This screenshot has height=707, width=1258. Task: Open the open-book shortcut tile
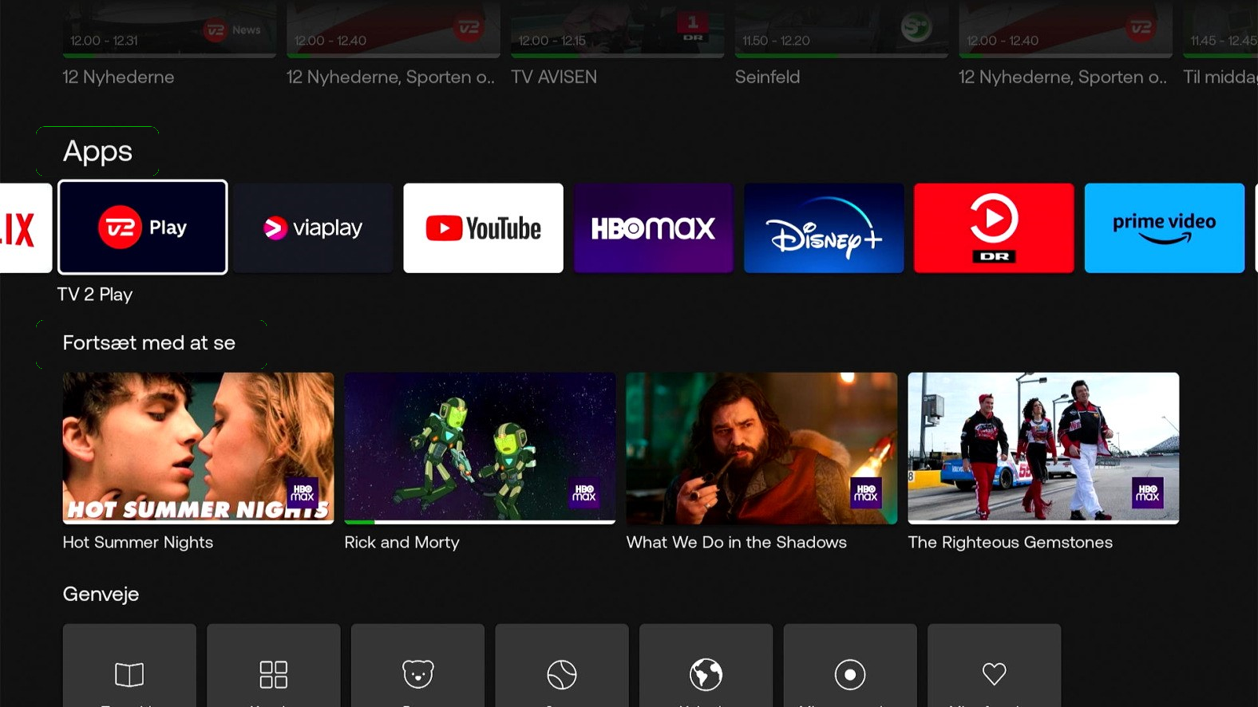click(129, 665)
